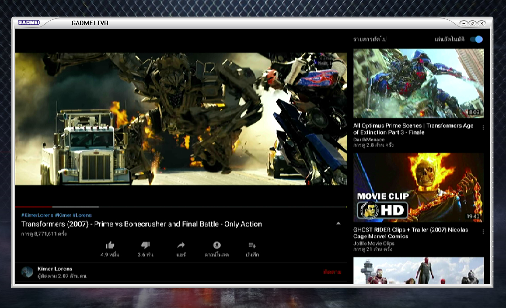Open the Avengers airport scene thumbnail
The height and width of the screenshot is (308, 506).
[419, 271]
